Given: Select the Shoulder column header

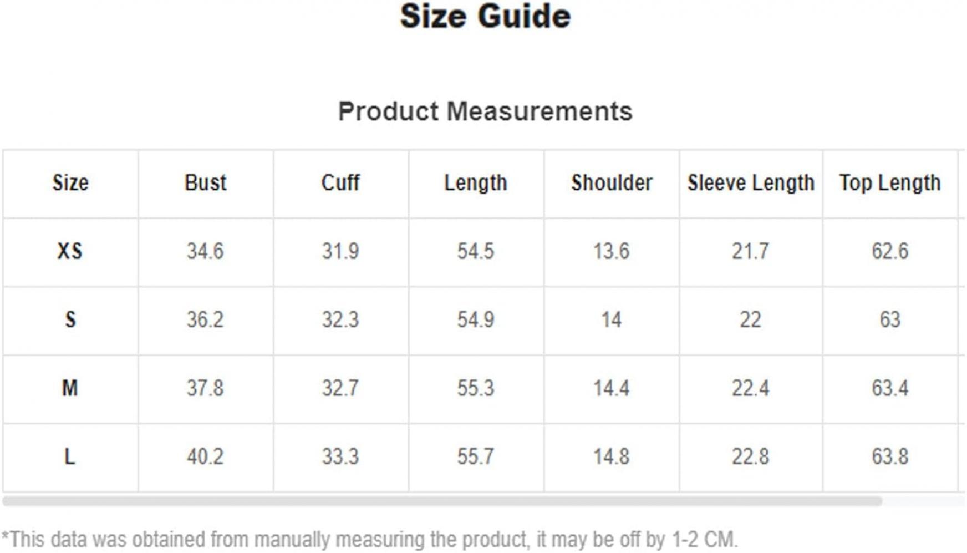Looking at the screenshot, I should (x=612, y=182).
